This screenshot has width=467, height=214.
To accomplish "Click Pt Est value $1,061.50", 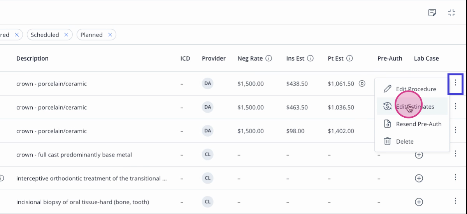I will [341, 84].
